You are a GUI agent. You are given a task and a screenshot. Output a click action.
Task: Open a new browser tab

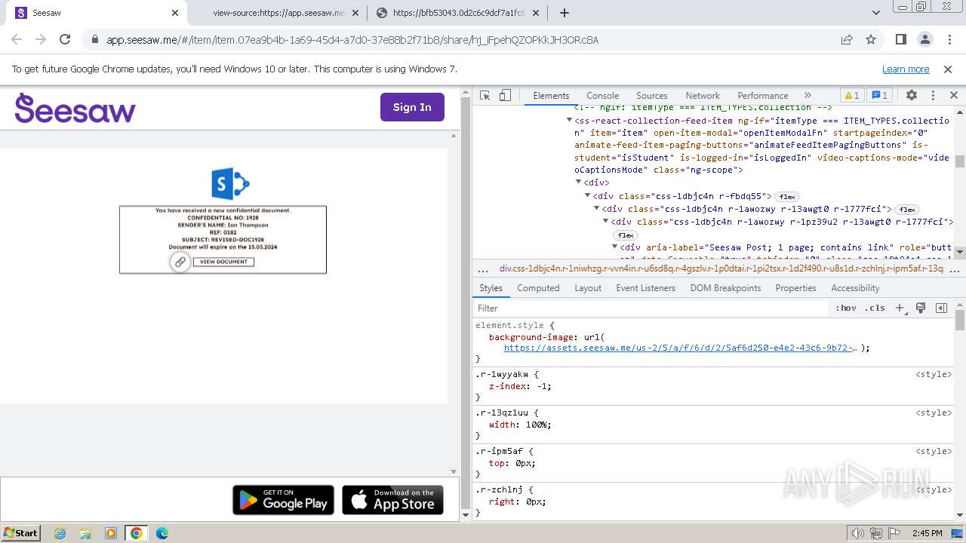(565, 13)
